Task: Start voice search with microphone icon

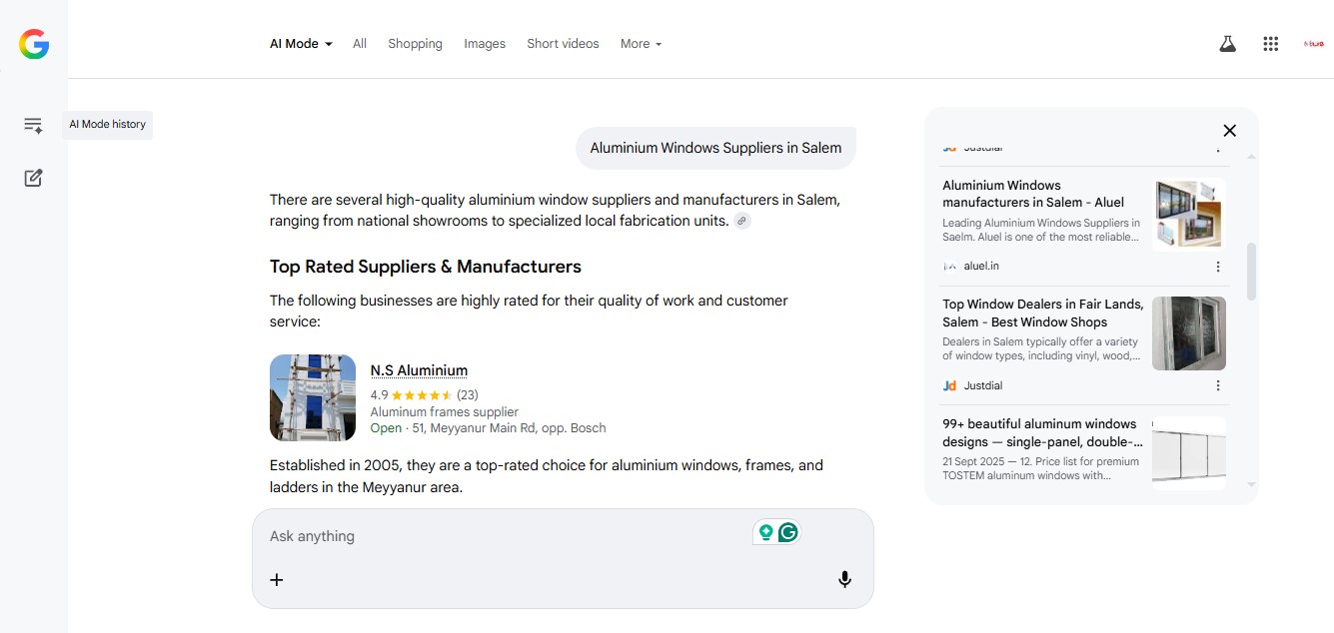Action: tap(844, 579)
